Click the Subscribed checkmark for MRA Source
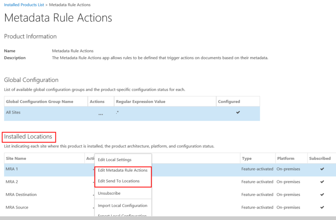336x220 pixels. point(322,207)
